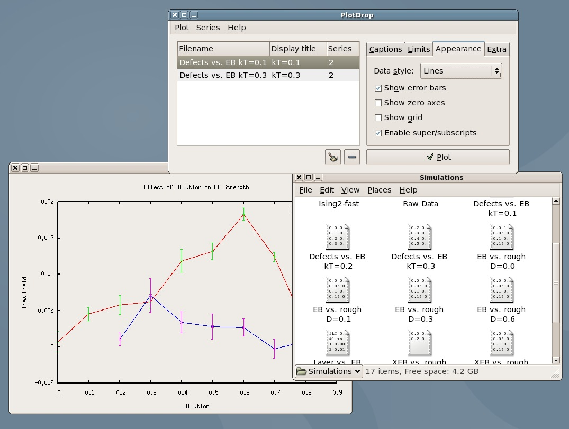Sort by the Series column header
Viewport: 569px width, 429px height.
click(x=342, y=49)
